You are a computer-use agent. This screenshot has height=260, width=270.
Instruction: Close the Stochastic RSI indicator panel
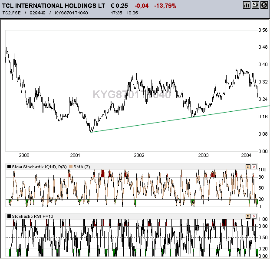[x=254, y=216]
